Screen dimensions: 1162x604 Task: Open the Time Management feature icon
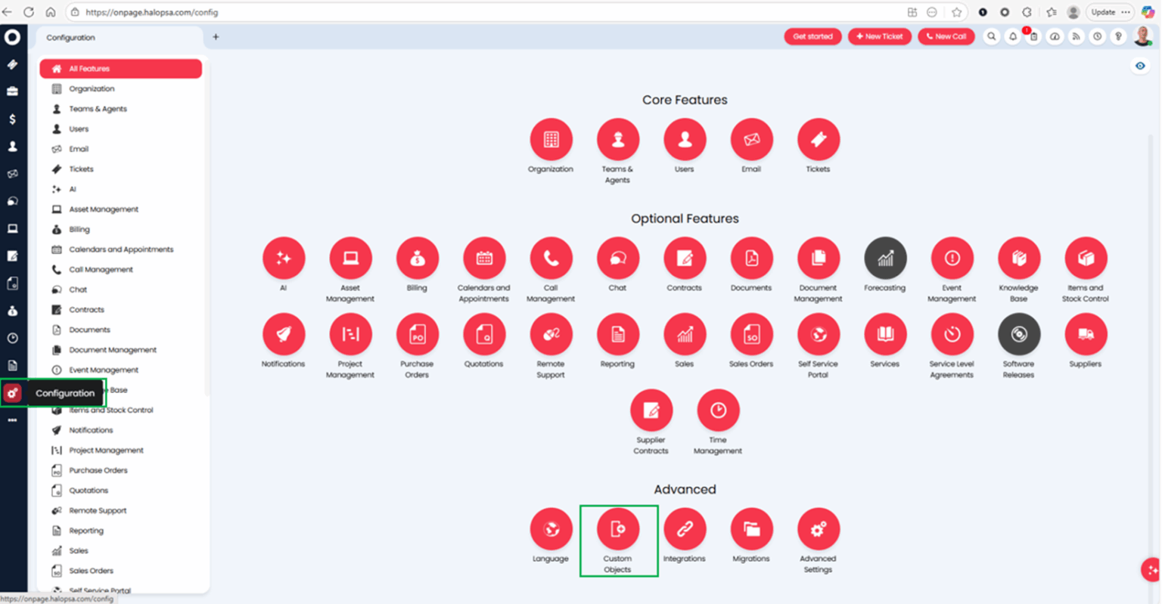click(x=718, y=410)
